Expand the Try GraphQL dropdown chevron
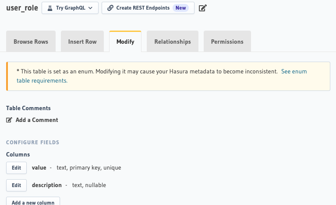The height and width of the screenshot is (205, 336). 90,8
